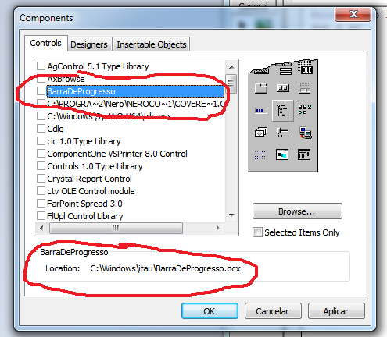387x337 pixels.
Task: Click the networked computers icon
Action: click(x=305, y=133)
